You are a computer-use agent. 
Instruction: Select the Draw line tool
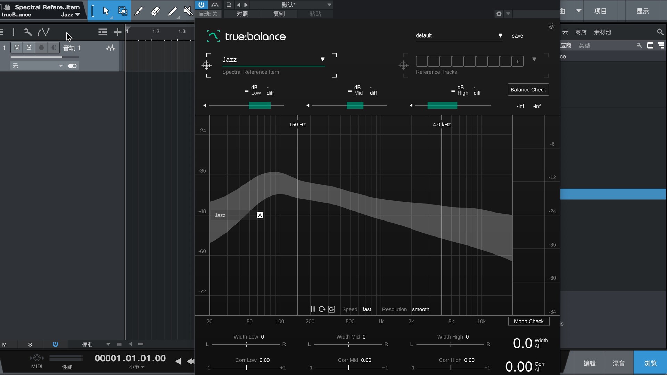pyautogui.click(x=172, y=11)
